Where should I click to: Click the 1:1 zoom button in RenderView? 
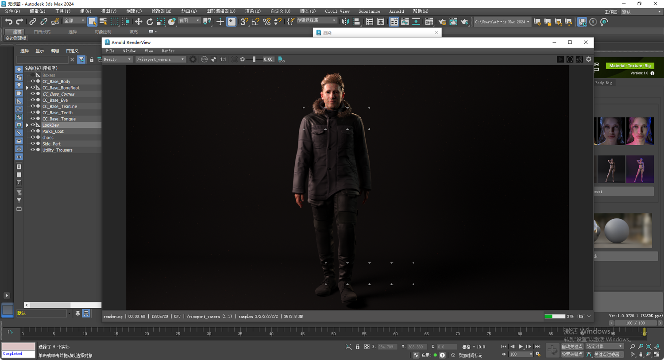point(223,59)
